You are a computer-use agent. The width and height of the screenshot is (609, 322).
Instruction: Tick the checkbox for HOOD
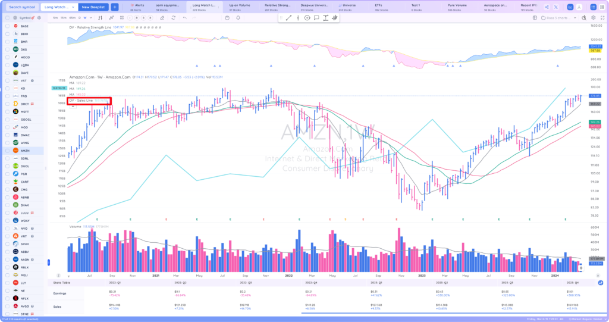7,57
